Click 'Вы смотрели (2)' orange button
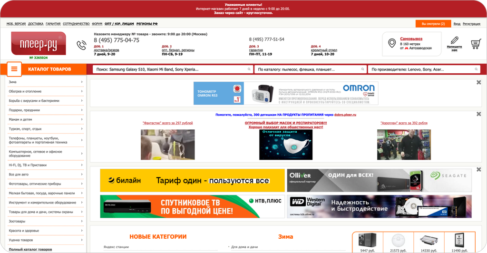The width and height of the screenshot is (487, 253). coord(433,24)
